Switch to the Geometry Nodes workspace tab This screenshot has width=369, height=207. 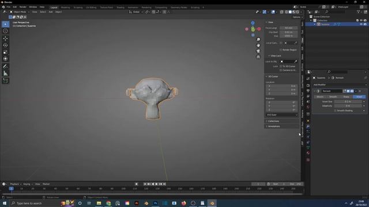tap(179, 7)
